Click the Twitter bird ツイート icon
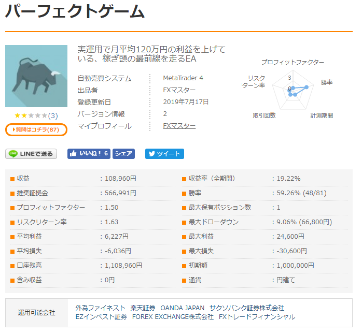Screen dimensions: 362x334 151,154
